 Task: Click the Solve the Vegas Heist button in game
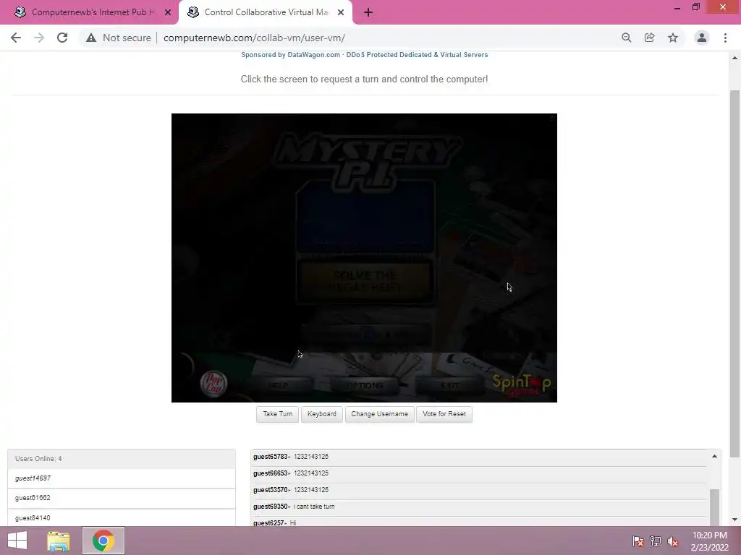[365, 281]
